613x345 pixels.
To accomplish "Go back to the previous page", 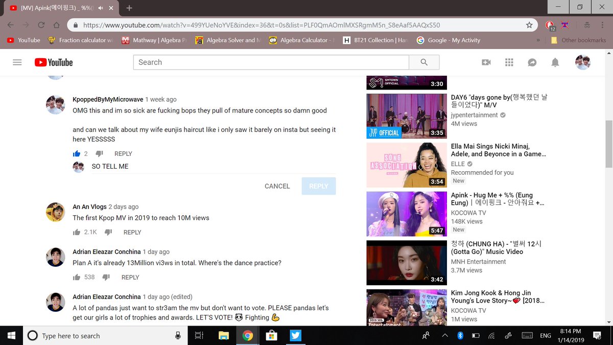I will click(11, 25).
